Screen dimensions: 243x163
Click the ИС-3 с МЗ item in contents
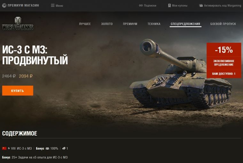coord(24,148)
